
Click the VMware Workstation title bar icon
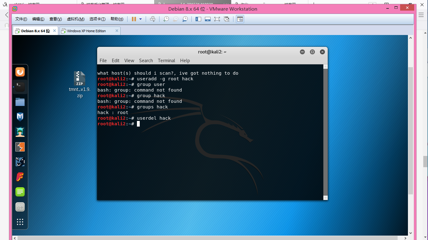[15, 9]
